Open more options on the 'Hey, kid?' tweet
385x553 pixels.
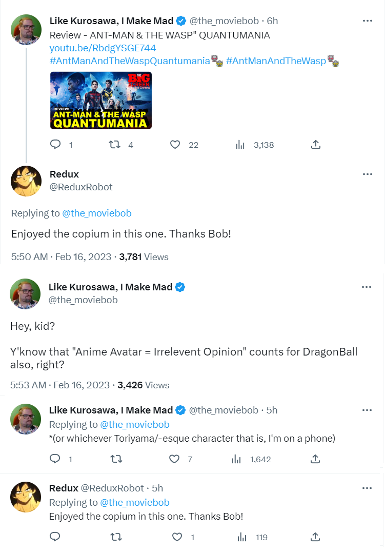[367, 287]
